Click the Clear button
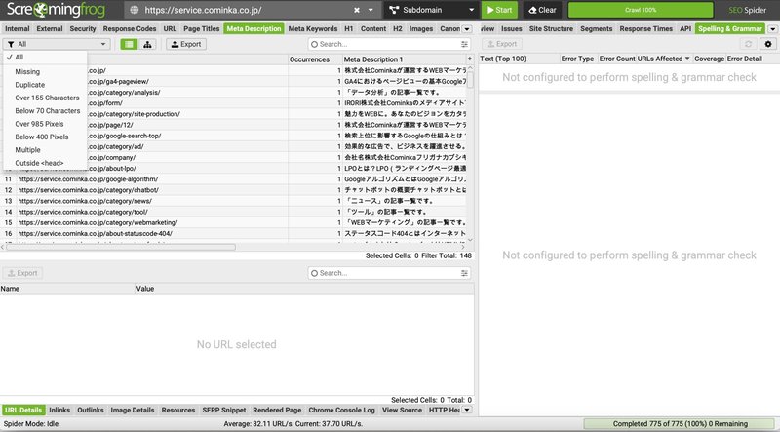This screenshot has height=432, width=780. (541, 10)
